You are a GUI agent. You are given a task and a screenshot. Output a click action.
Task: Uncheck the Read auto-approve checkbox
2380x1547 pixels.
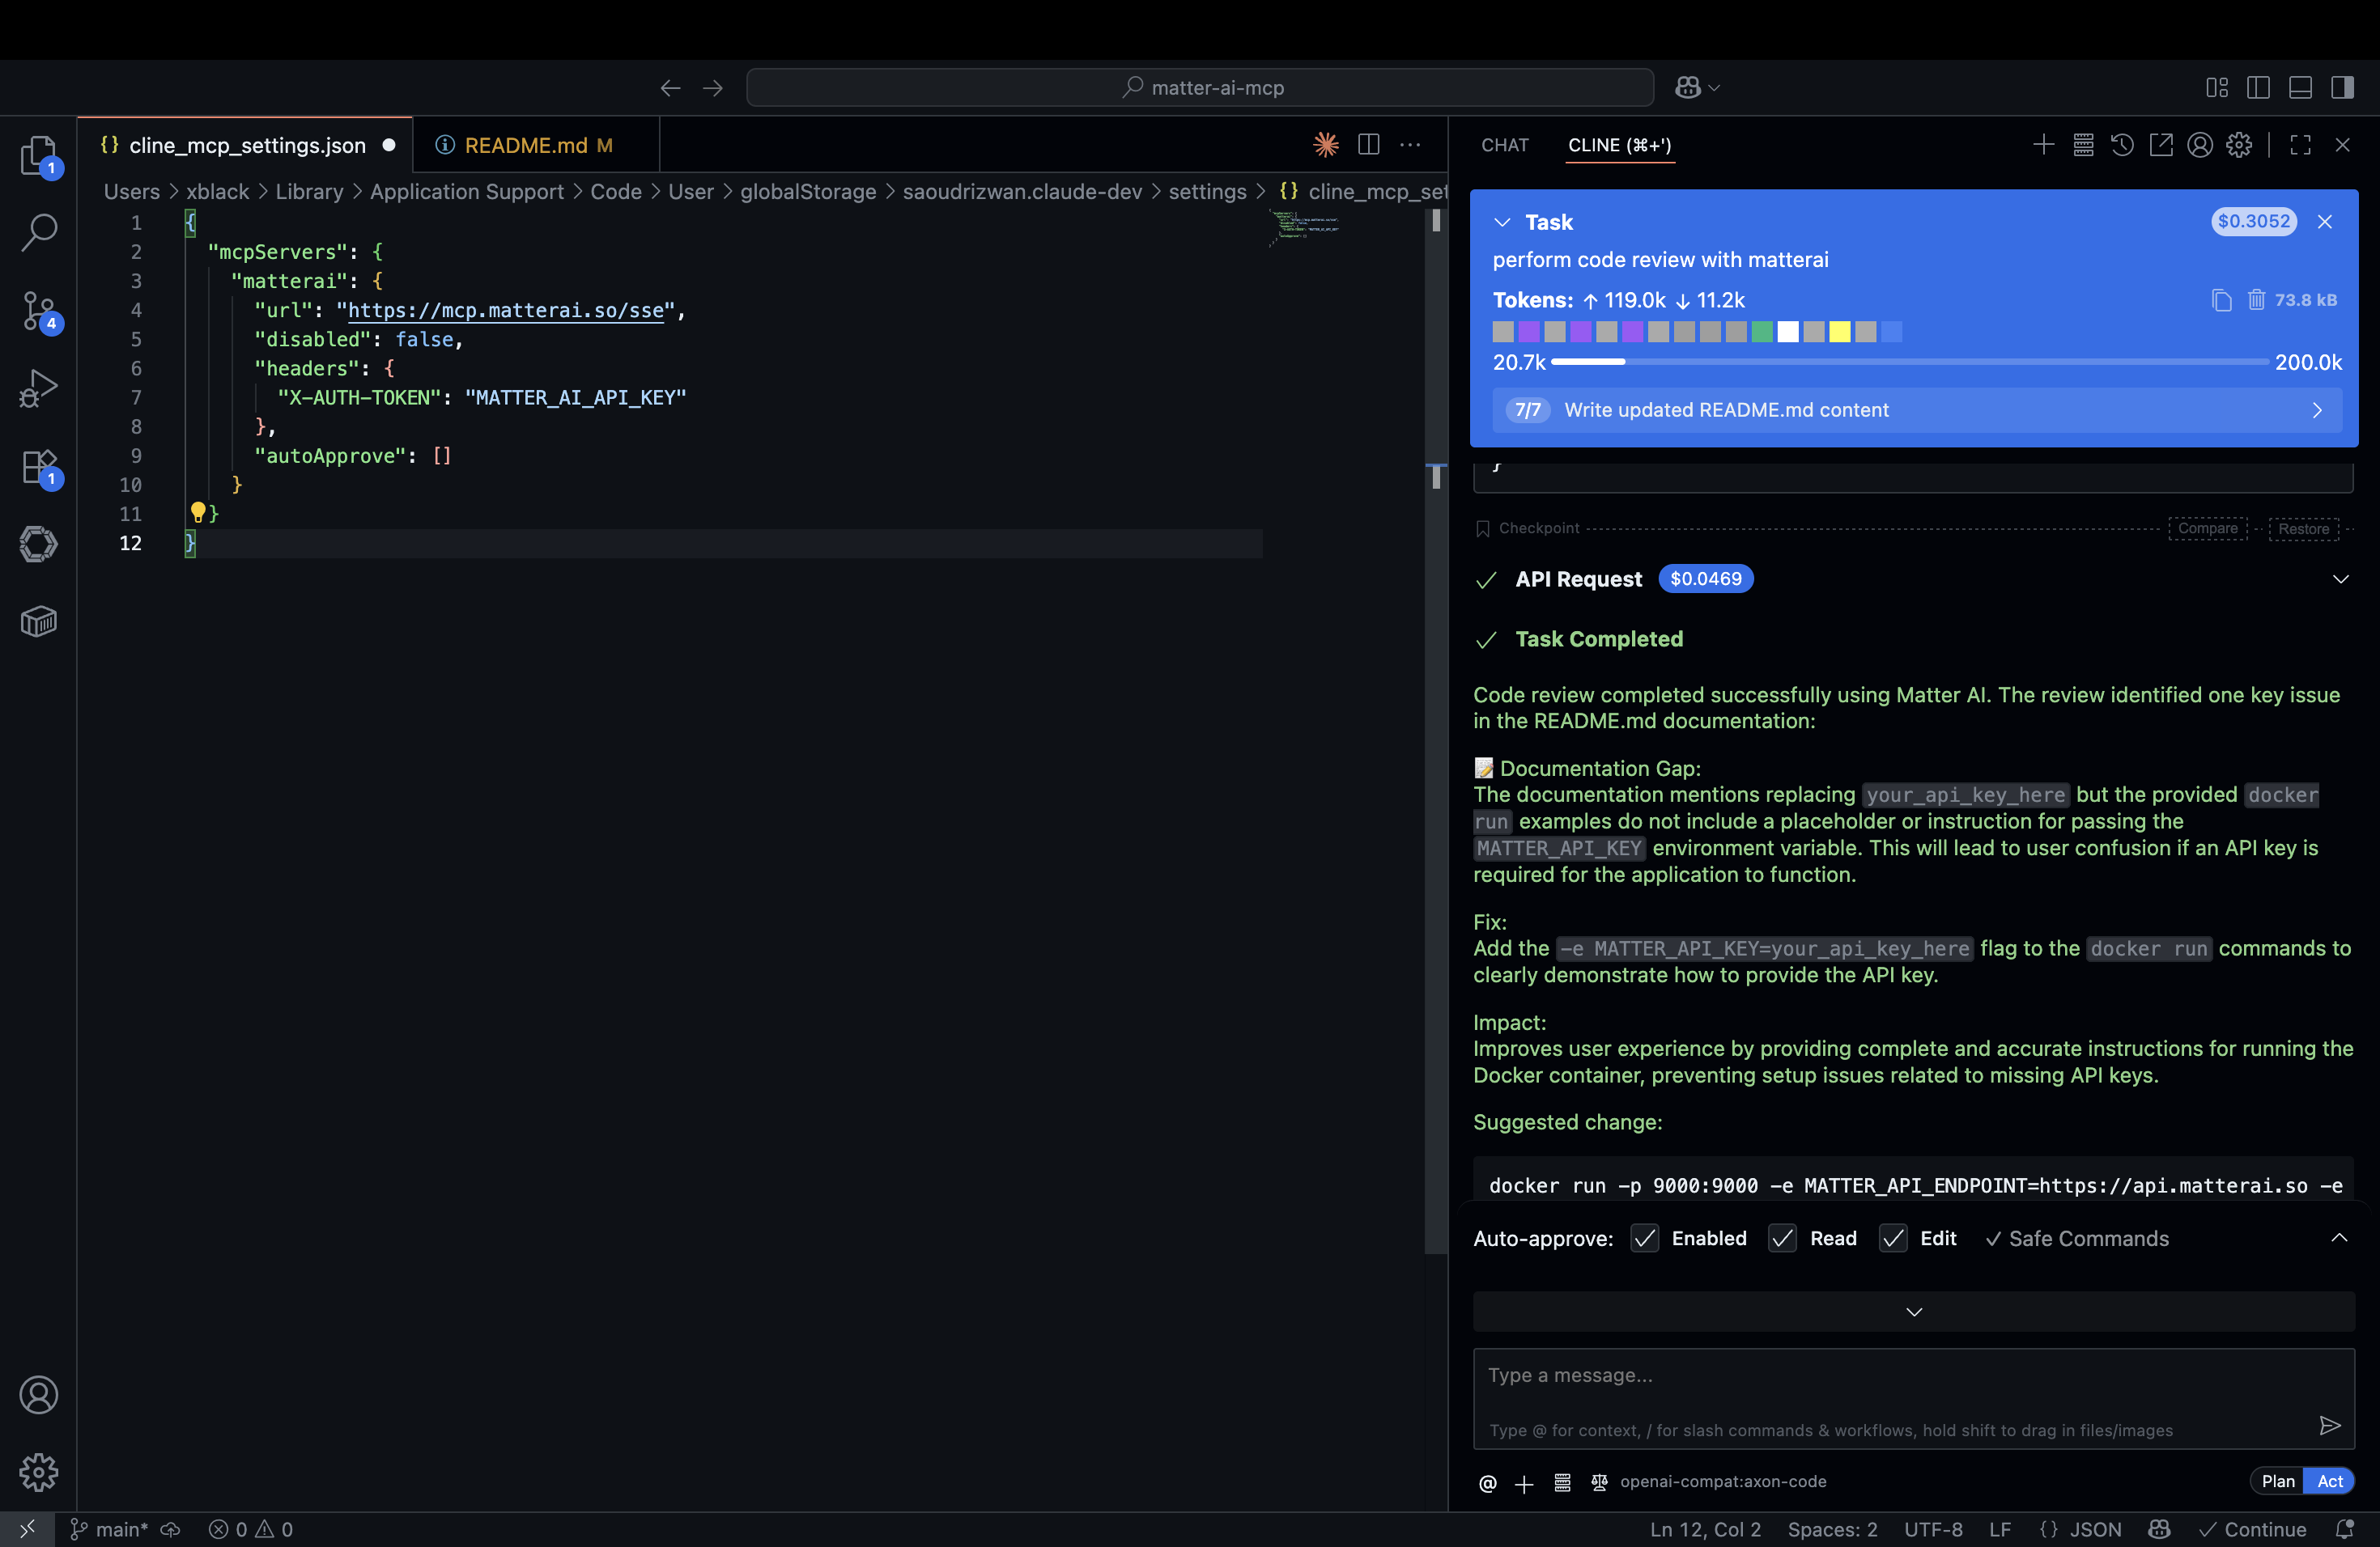[1783, 1238]
